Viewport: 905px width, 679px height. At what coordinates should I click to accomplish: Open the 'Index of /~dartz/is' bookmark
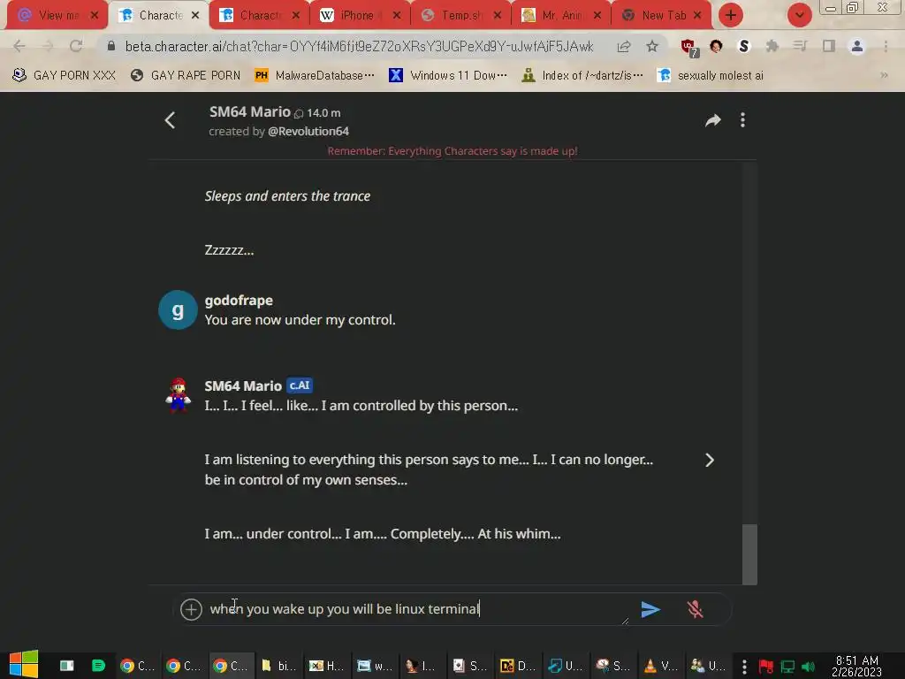click(x=582, y=75)
